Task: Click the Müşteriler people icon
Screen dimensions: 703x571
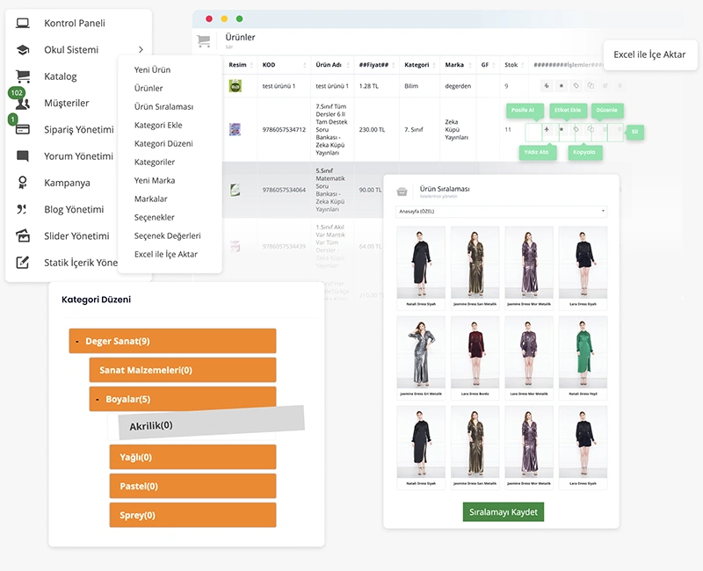Action: point(23,104)
